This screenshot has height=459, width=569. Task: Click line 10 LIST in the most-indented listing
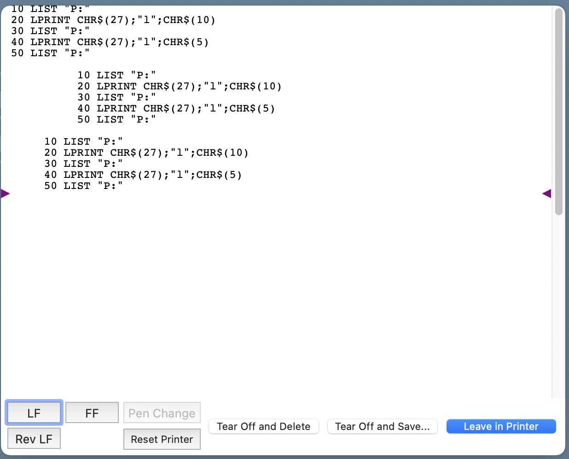coord(116,75)
